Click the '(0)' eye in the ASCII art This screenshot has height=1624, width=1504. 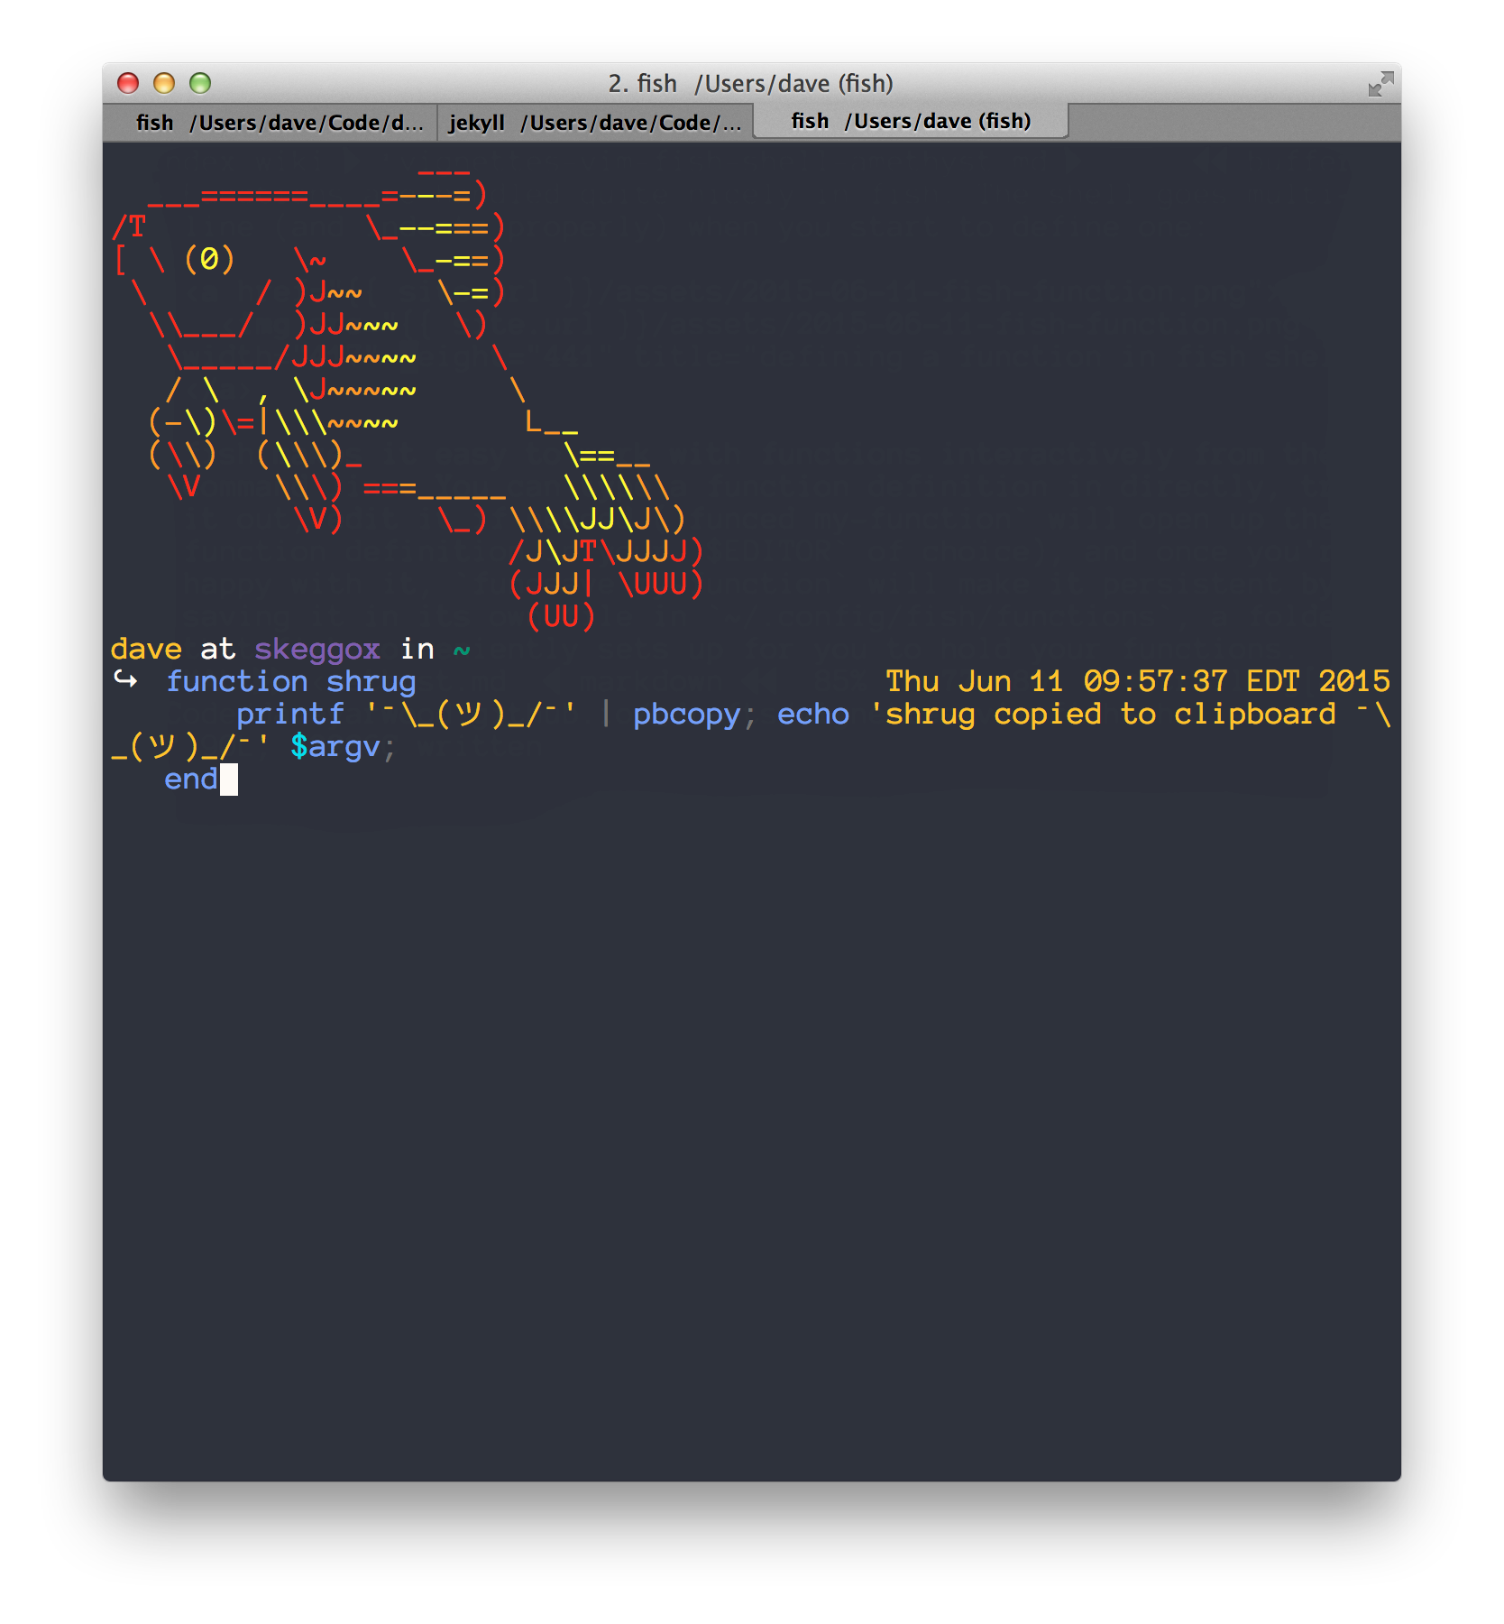click(209, 260)
